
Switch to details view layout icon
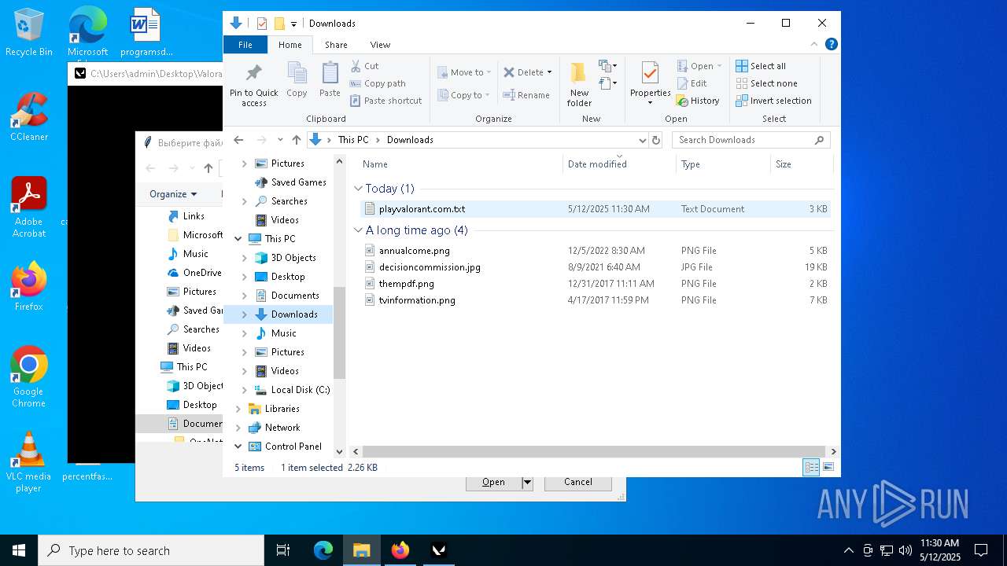811,467
